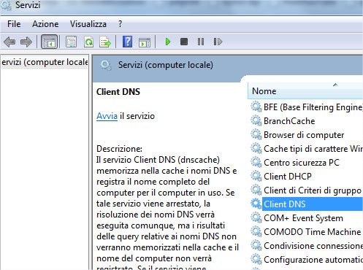The width and height of the screenshot is (363, 270).
Task: Click the magnifier icon in the Servizi header
Action: [106, 66]
